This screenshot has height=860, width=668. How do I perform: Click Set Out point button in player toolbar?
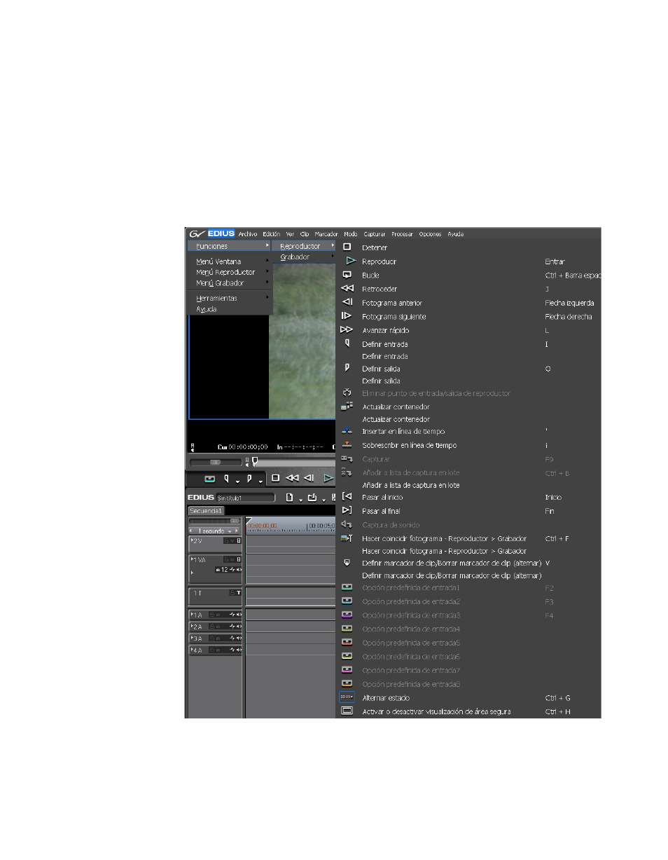click(249, 479)
